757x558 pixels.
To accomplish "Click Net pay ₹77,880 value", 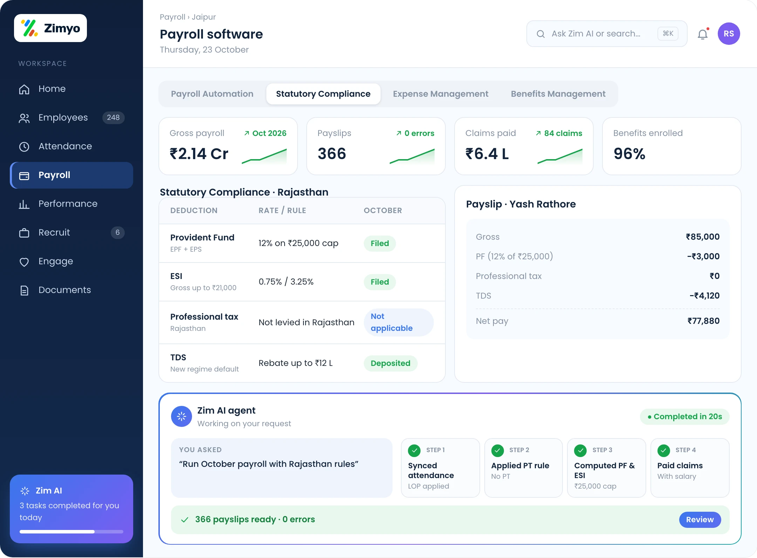I will coord(703,321).
